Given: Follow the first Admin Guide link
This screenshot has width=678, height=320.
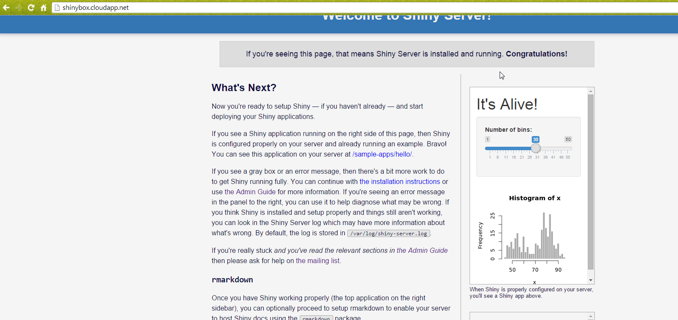Looking at the screenshot, I should [x=250, y=192].
